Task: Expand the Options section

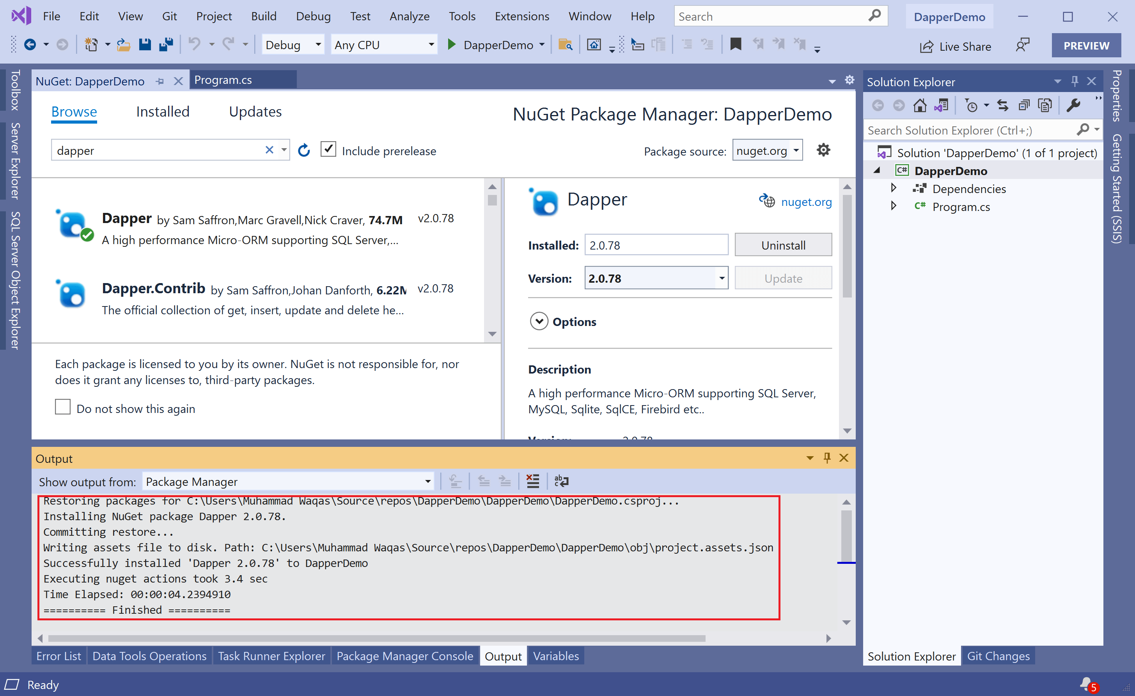Action: point(539,322)
